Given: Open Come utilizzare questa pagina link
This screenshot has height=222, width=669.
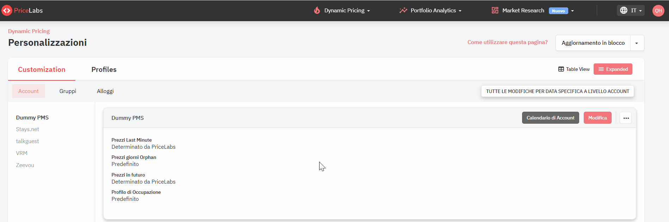Looking at the screenshot, I should 507,42.
